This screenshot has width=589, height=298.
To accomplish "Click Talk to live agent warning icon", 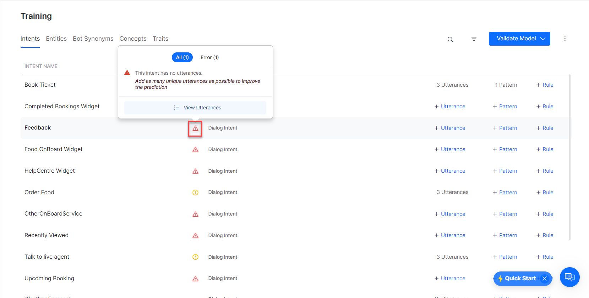I will tap(195, 257).
